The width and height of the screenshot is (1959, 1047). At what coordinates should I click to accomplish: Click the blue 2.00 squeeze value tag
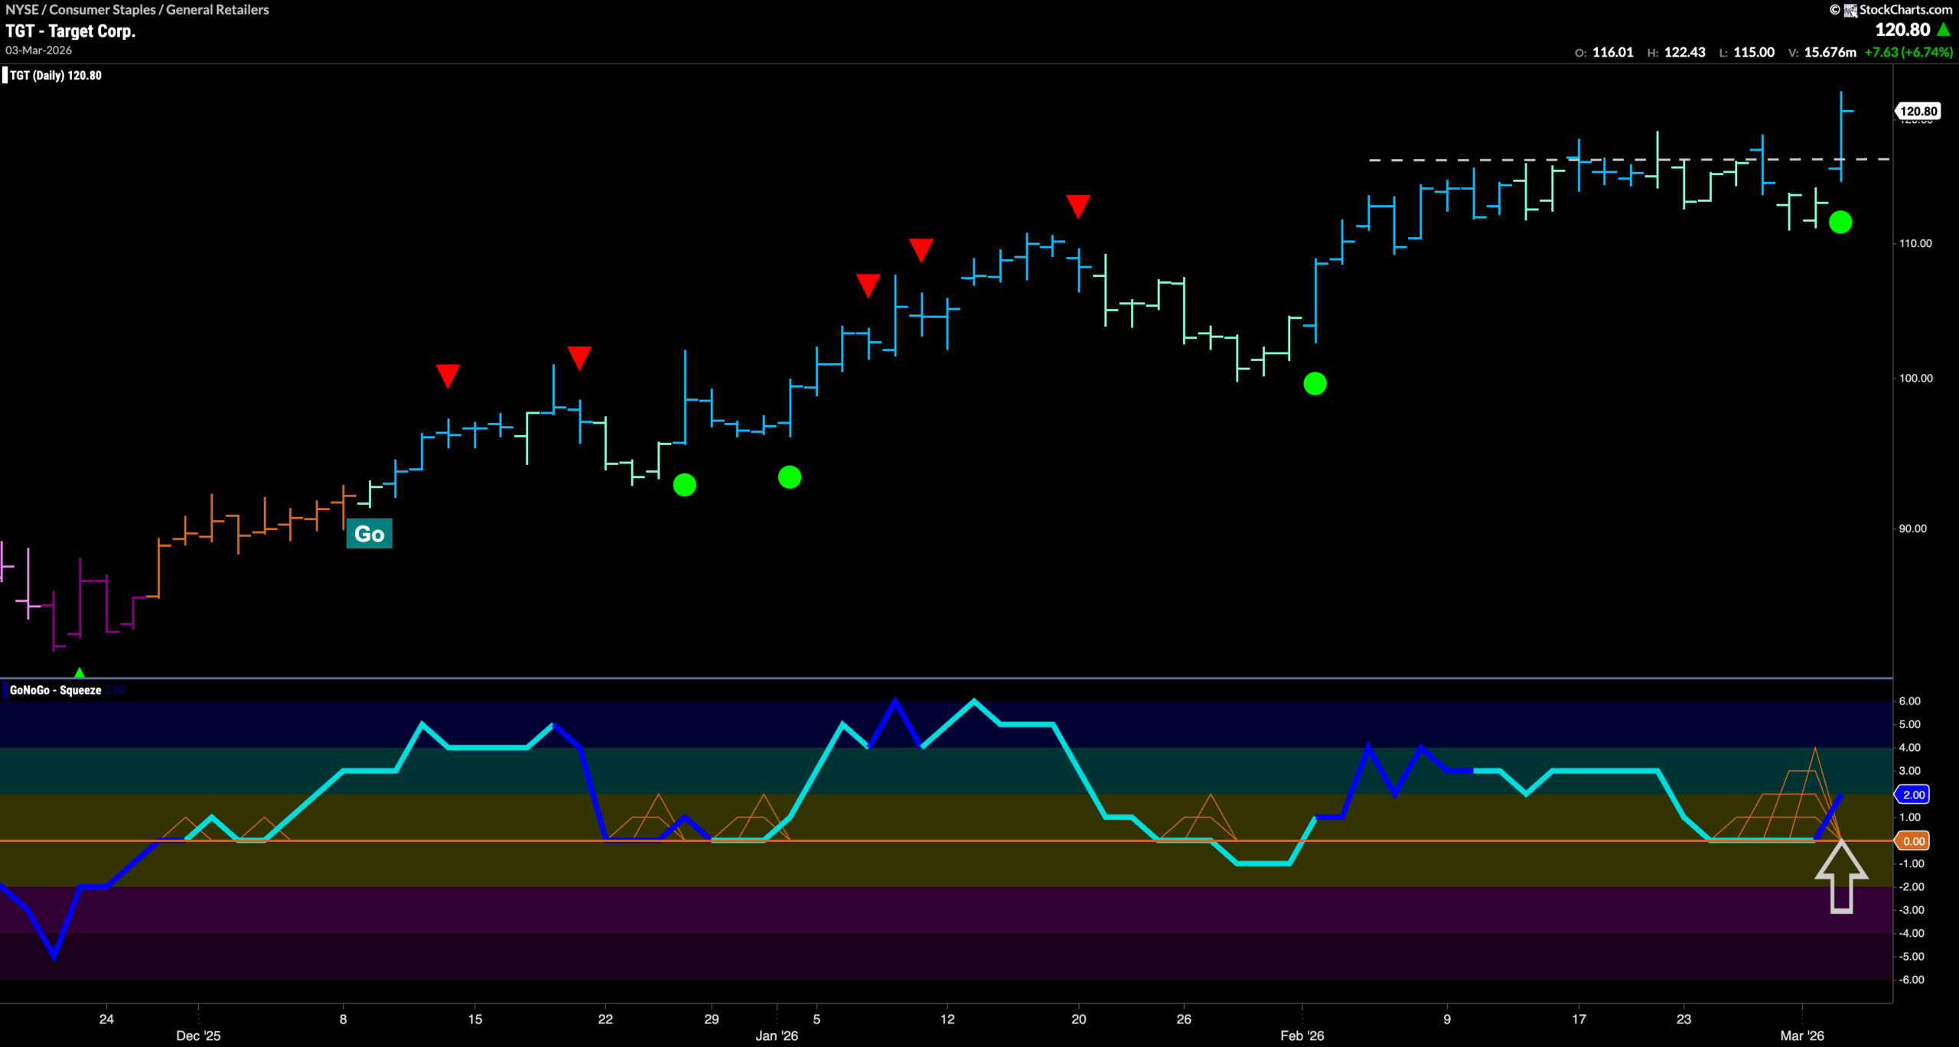click(1913, 794)
